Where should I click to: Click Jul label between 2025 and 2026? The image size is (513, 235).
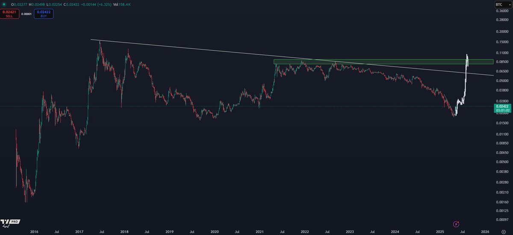click(463, 232)
